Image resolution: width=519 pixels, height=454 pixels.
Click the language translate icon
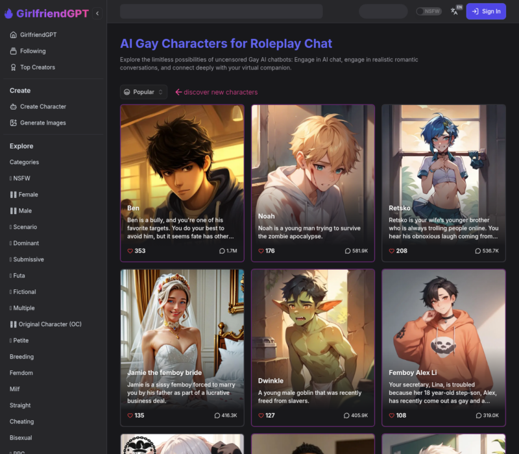455,11
